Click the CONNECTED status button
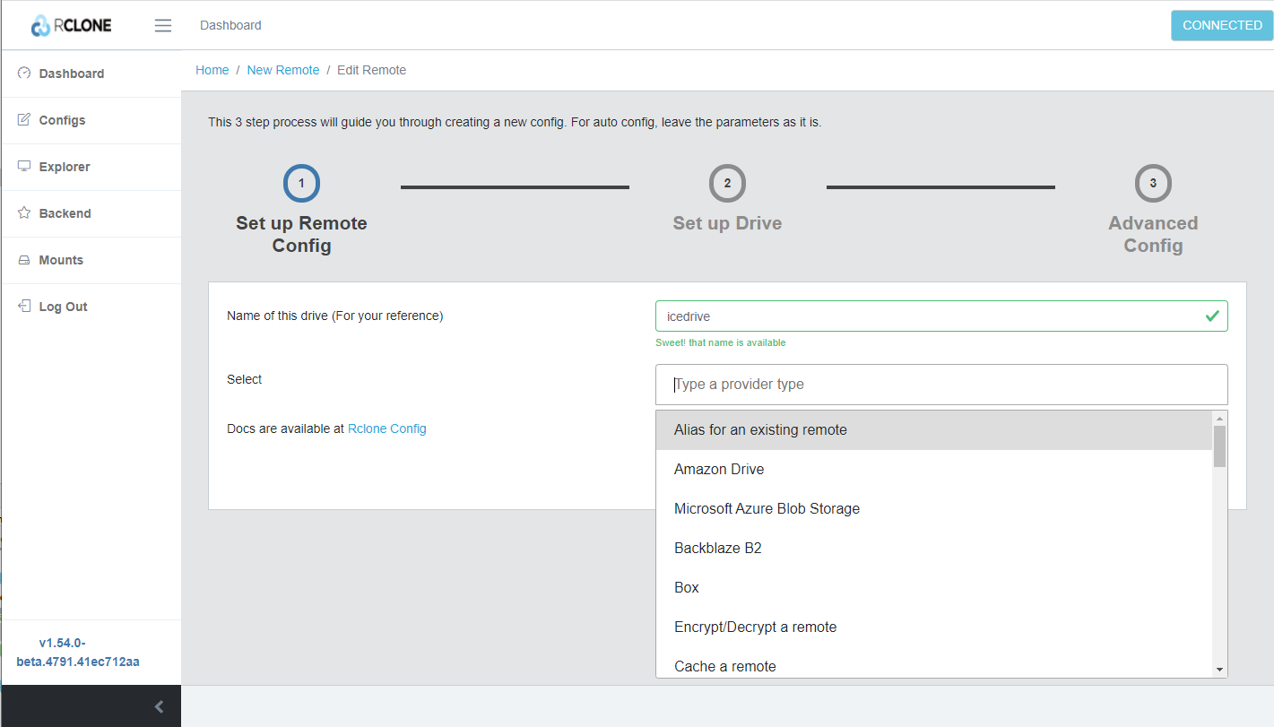 [x=1222, y=25]
